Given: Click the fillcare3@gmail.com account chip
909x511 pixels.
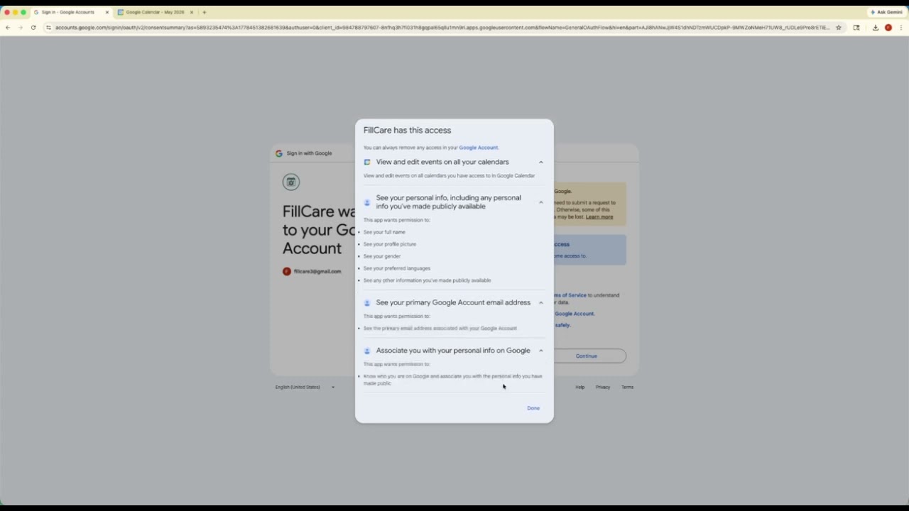Looking at the screenshot, I should (312, 272).
